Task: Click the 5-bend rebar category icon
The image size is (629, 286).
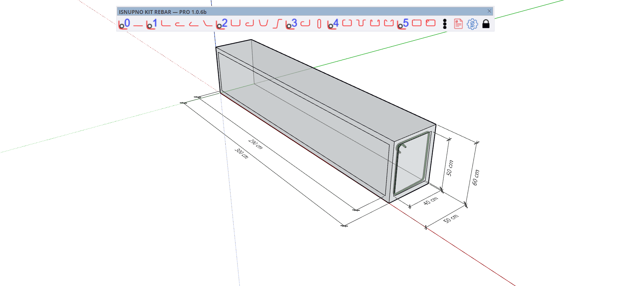Action: (403, 24)
